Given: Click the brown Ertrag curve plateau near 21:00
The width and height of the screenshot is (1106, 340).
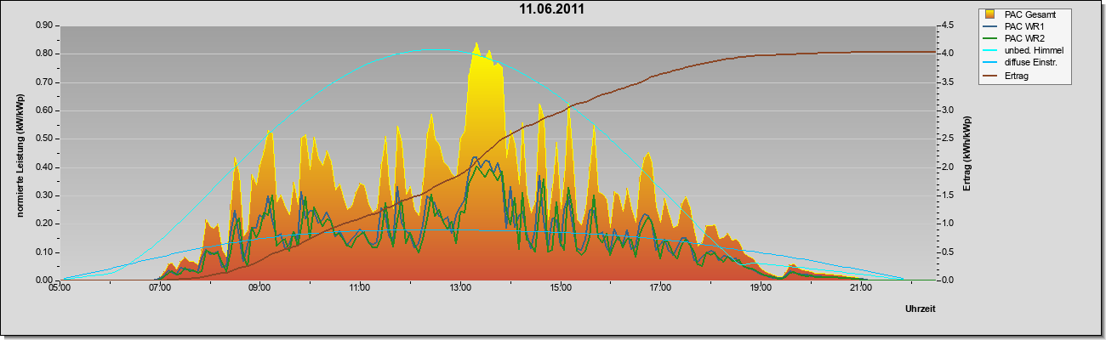Looking at the screenshot, I should [860, 52].
